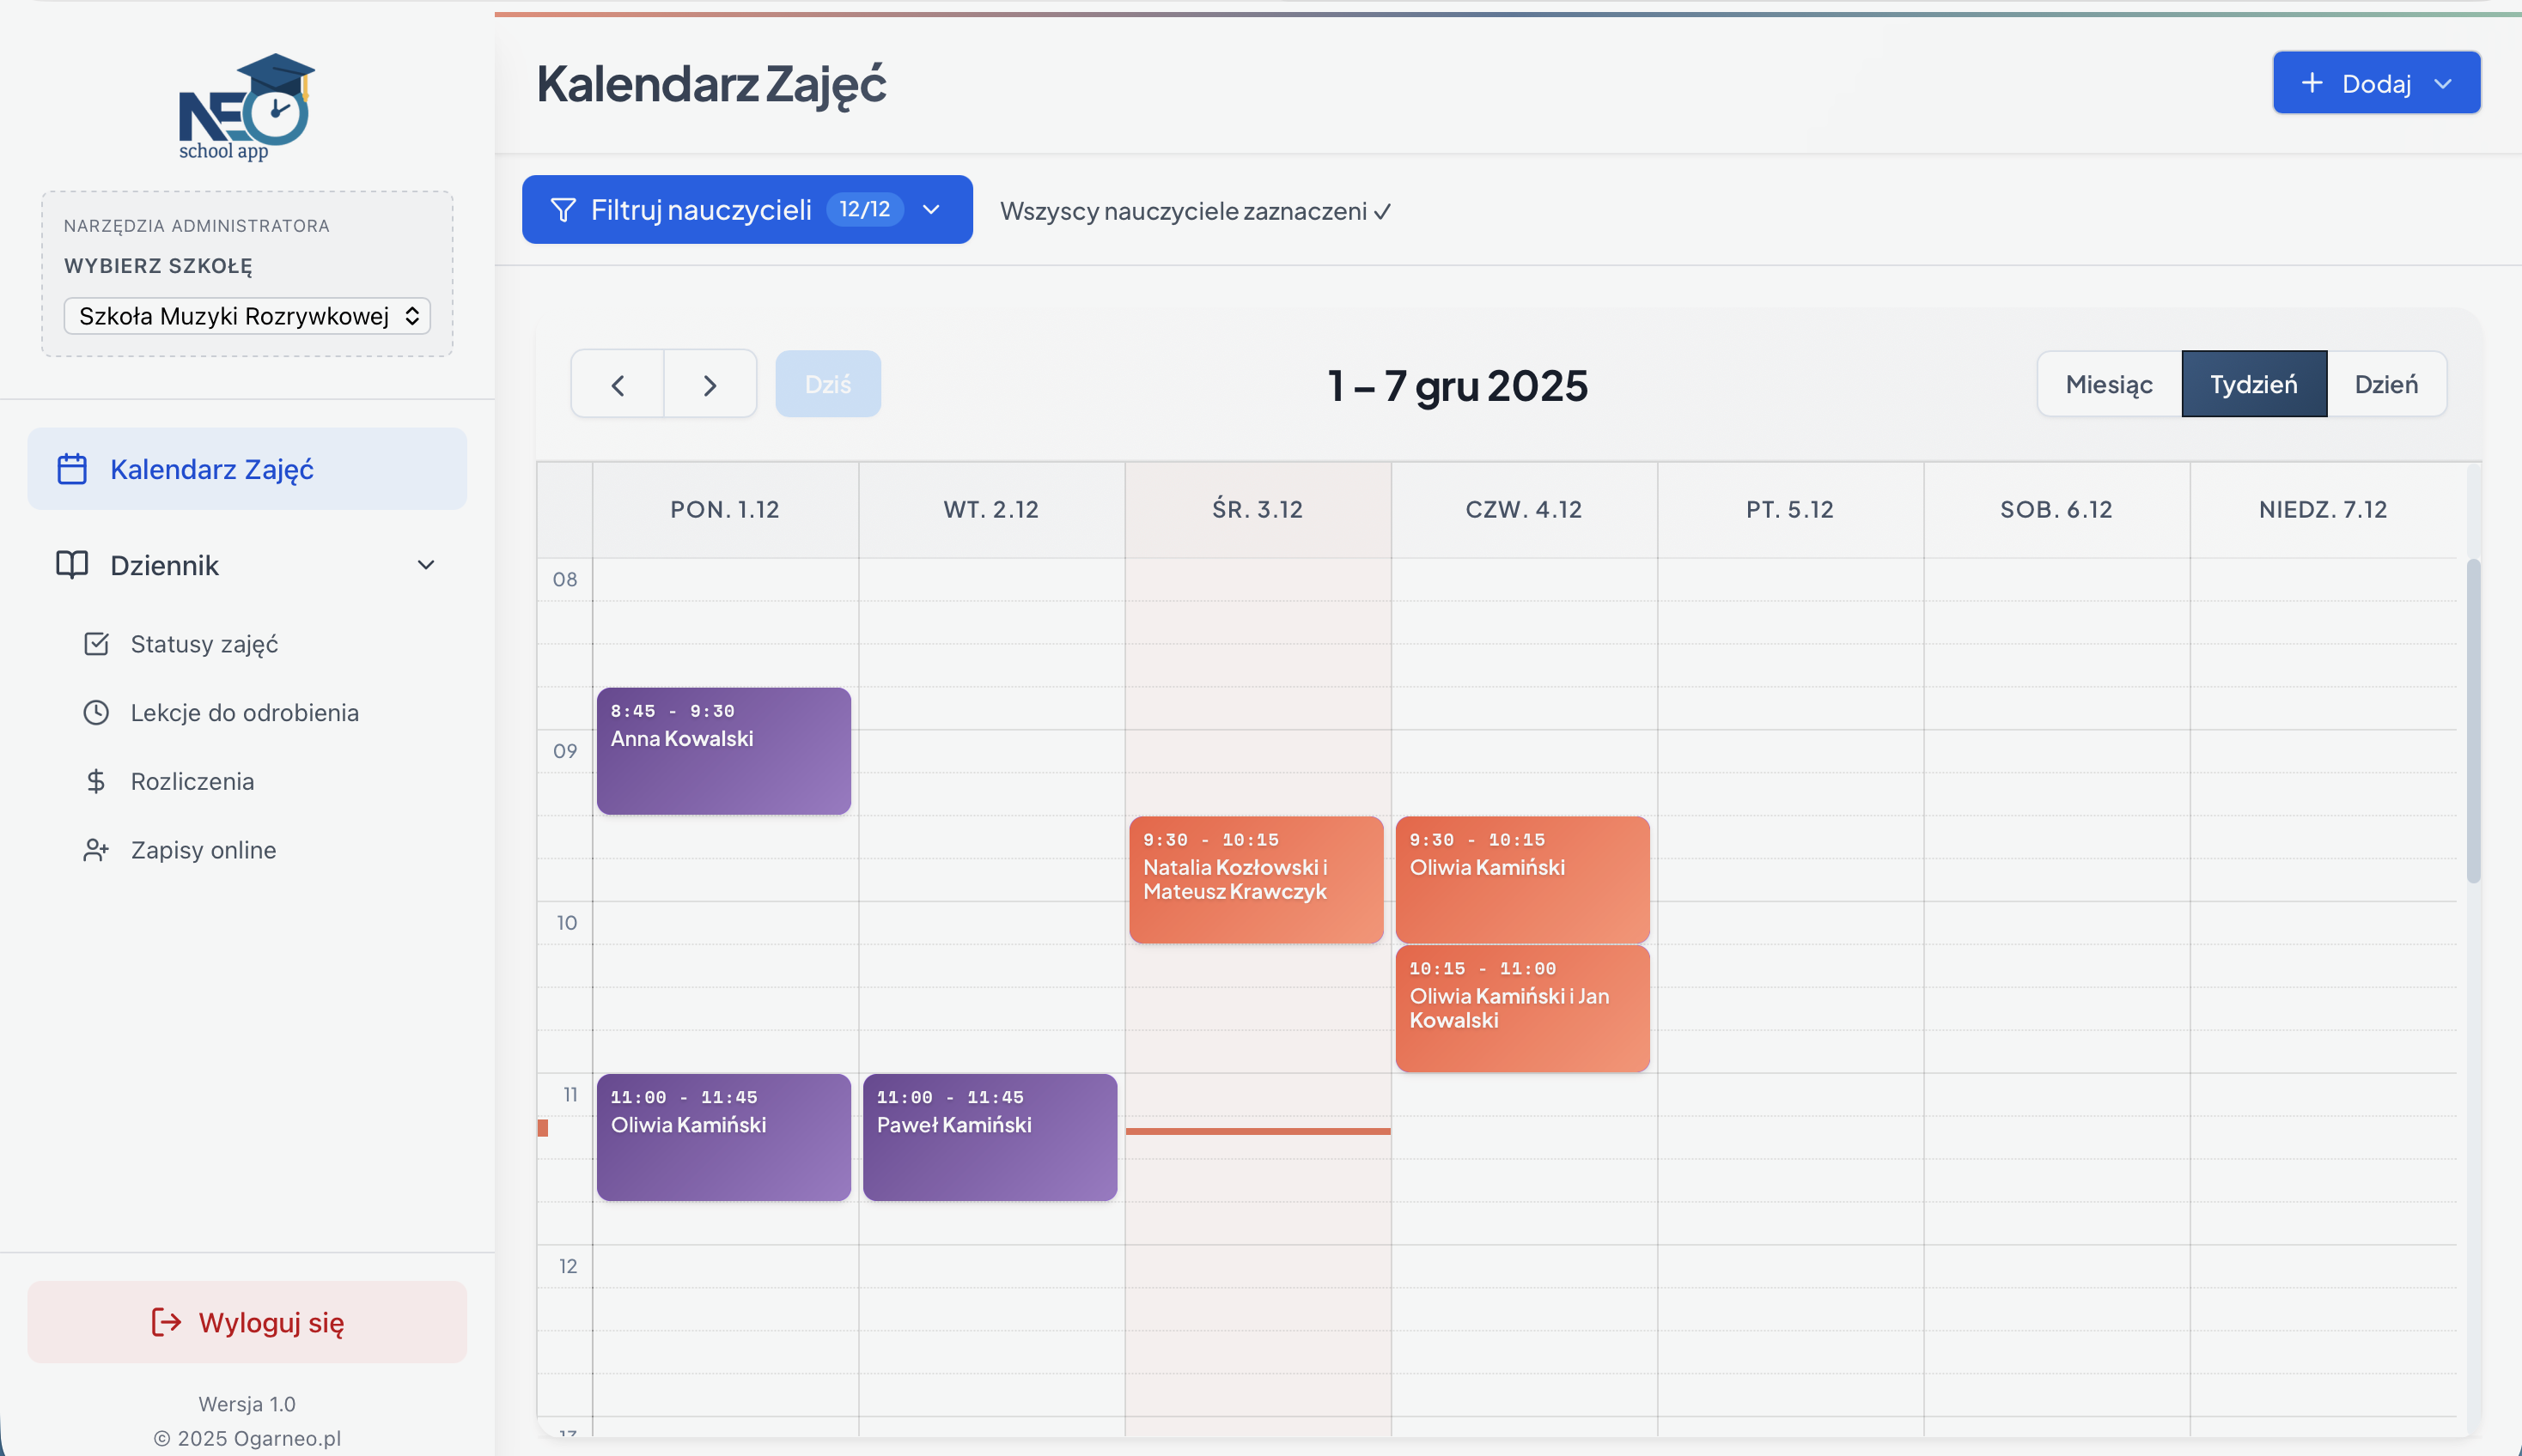Viewport: 2522px width, 1456px height.
Task: Switch calendar to Dzień view
Action: click(x=2386, y=384)
